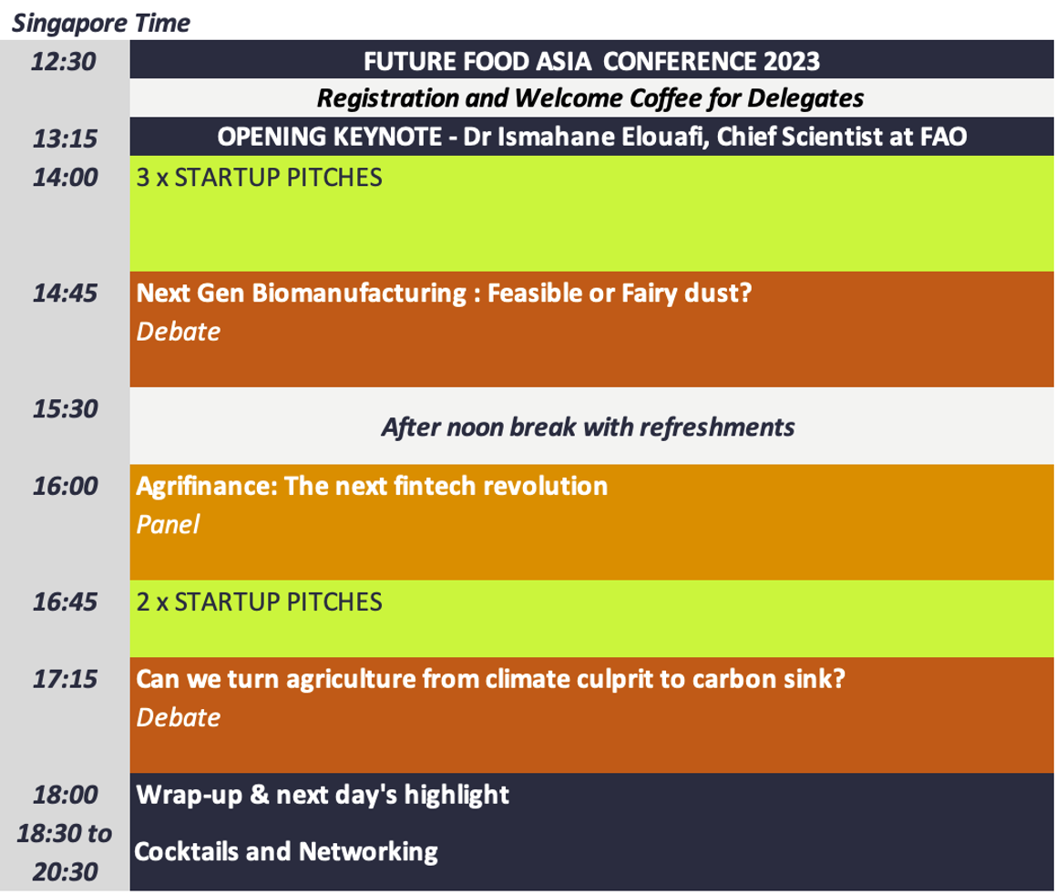Click the Panel label under Agrifinance

tap(168, 524)
